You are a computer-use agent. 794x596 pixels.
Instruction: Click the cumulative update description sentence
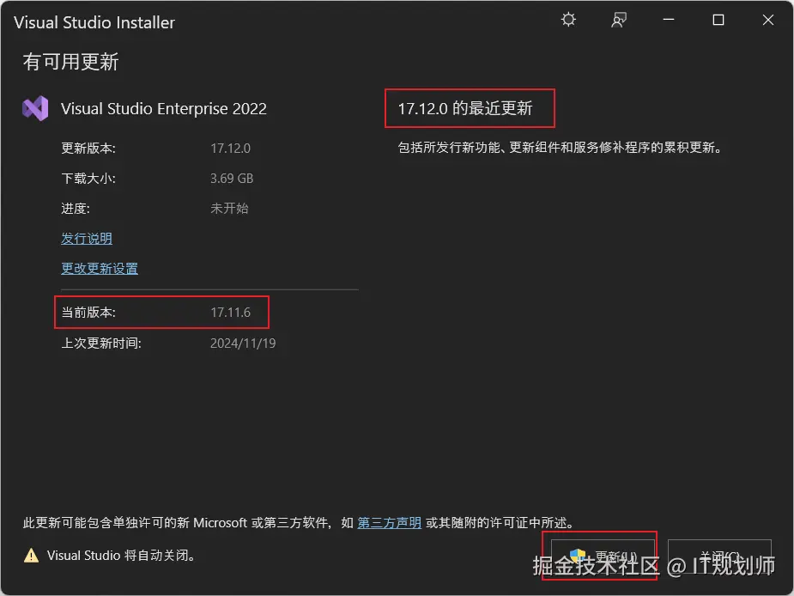(x=560, y=148)
